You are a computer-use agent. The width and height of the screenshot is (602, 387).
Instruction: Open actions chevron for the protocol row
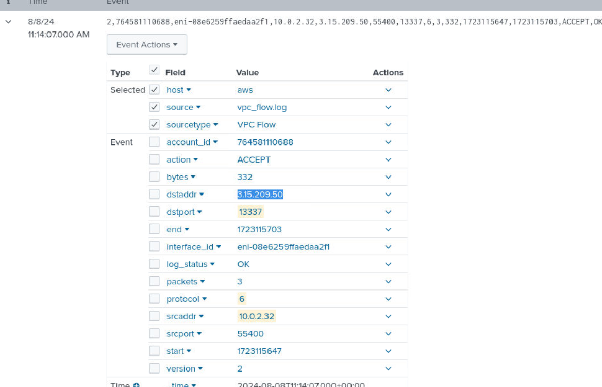(388, 299)
